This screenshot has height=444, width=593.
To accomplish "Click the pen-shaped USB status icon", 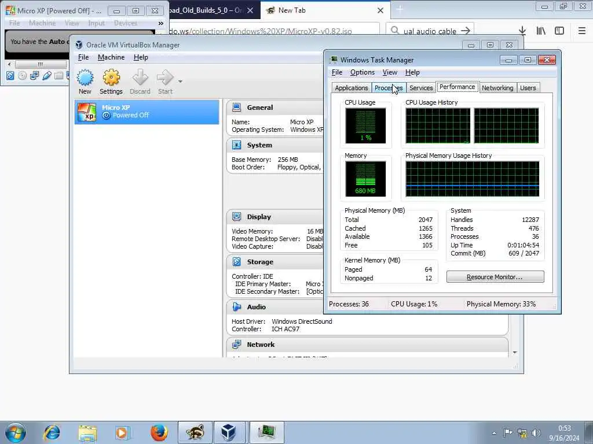I will (x=46, y=76).
